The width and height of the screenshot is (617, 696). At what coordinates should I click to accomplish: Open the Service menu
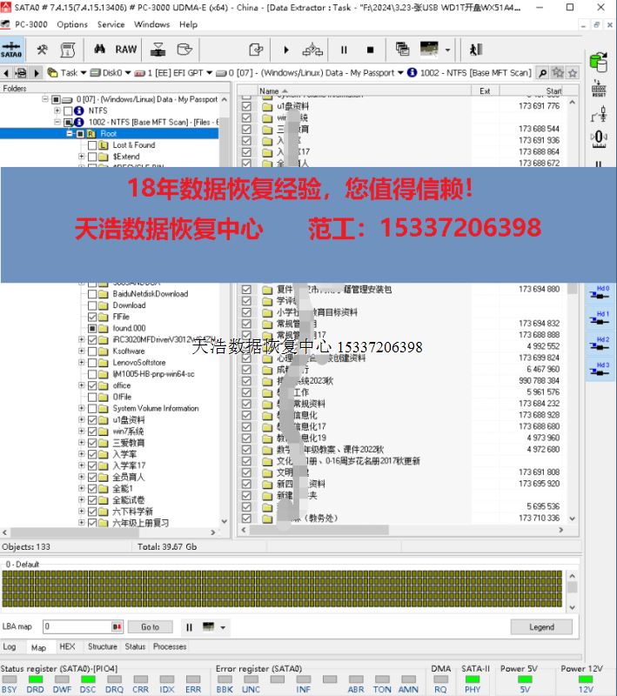(111, 24)
